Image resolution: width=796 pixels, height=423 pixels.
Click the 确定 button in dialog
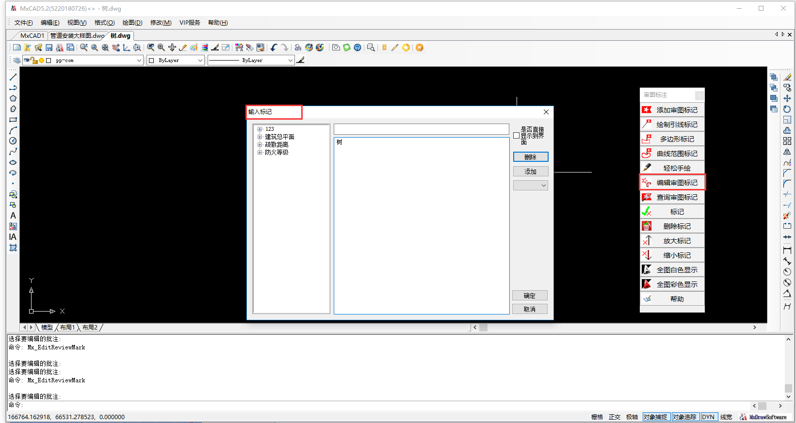coord(530,296)
